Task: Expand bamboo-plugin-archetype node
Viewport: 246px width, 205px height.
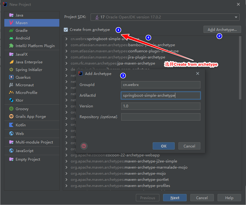Action: (x=66, y=45)
